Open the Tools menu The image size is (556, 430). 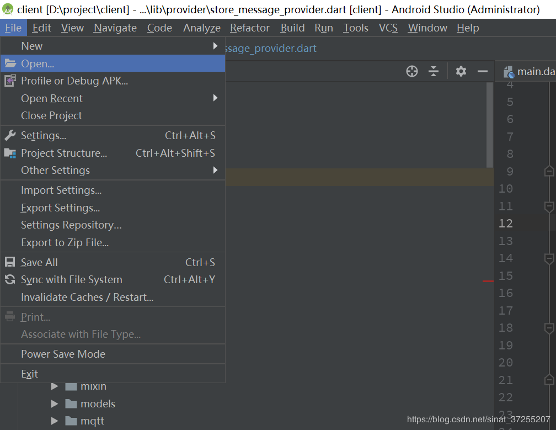[x=356, y=28]
